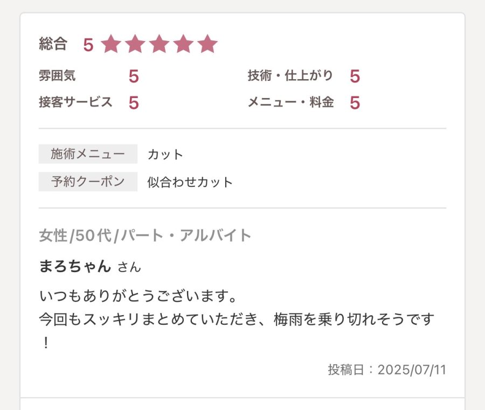Click reviewer name まろちゃん
The image size is (485, 410).
click(75, 266)
